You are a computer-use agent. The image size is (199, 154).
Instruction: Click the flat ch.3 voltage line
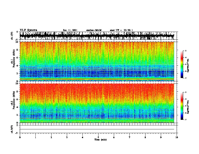(x=97, y=129)
